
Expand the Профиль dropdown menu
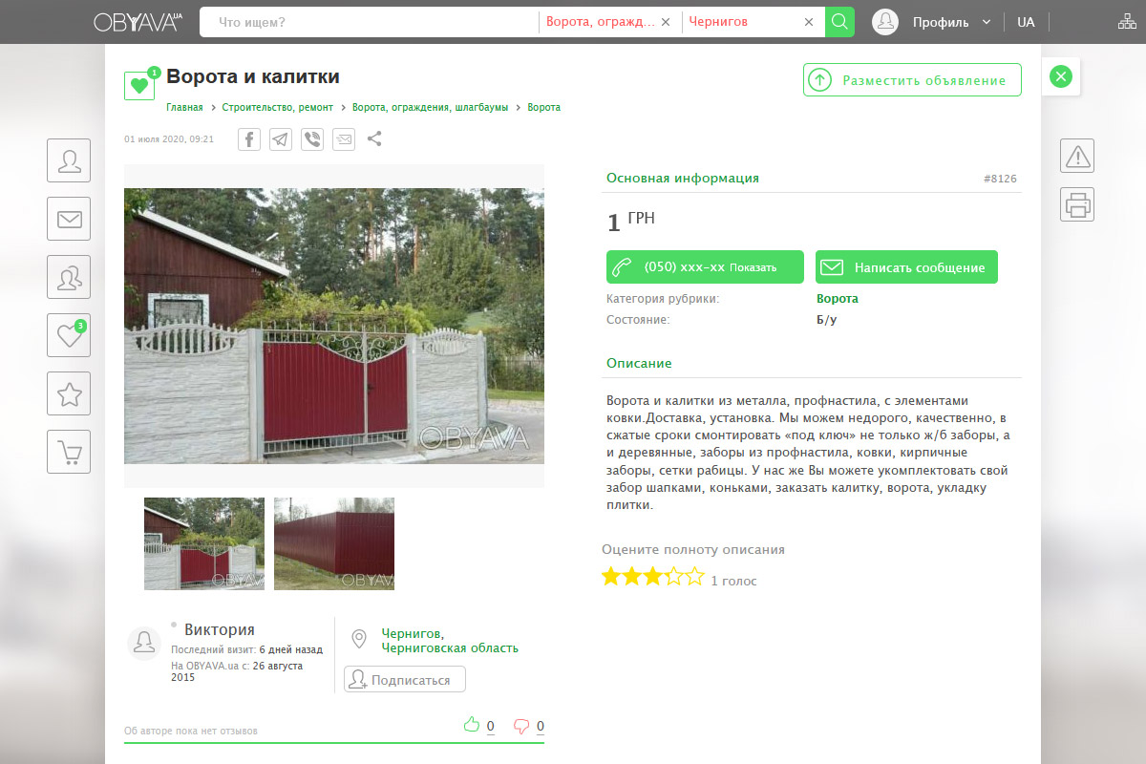click(987, 22)
